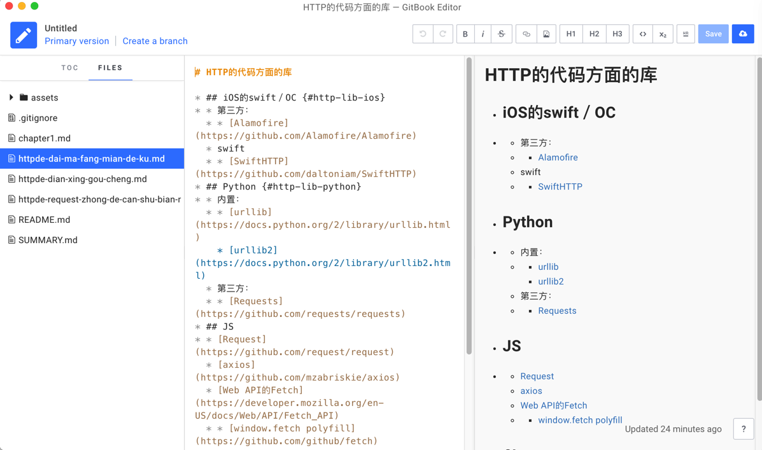This screenshot has width=762, height=450.
Task: Insert a code block
Action: pyautogui.click(x=643, y=34)
